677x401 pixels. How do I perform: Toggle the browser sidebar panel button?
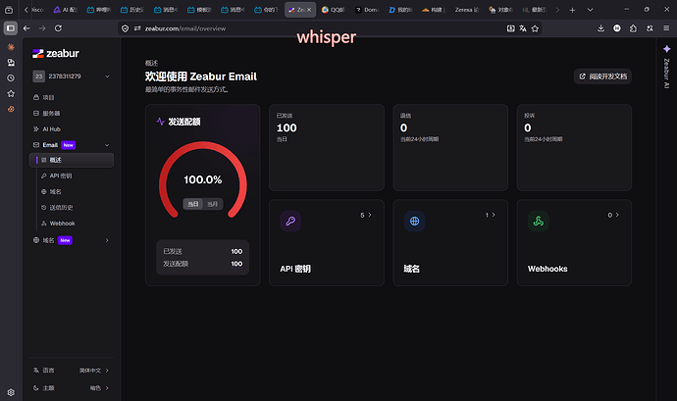[x=11, y=28]
